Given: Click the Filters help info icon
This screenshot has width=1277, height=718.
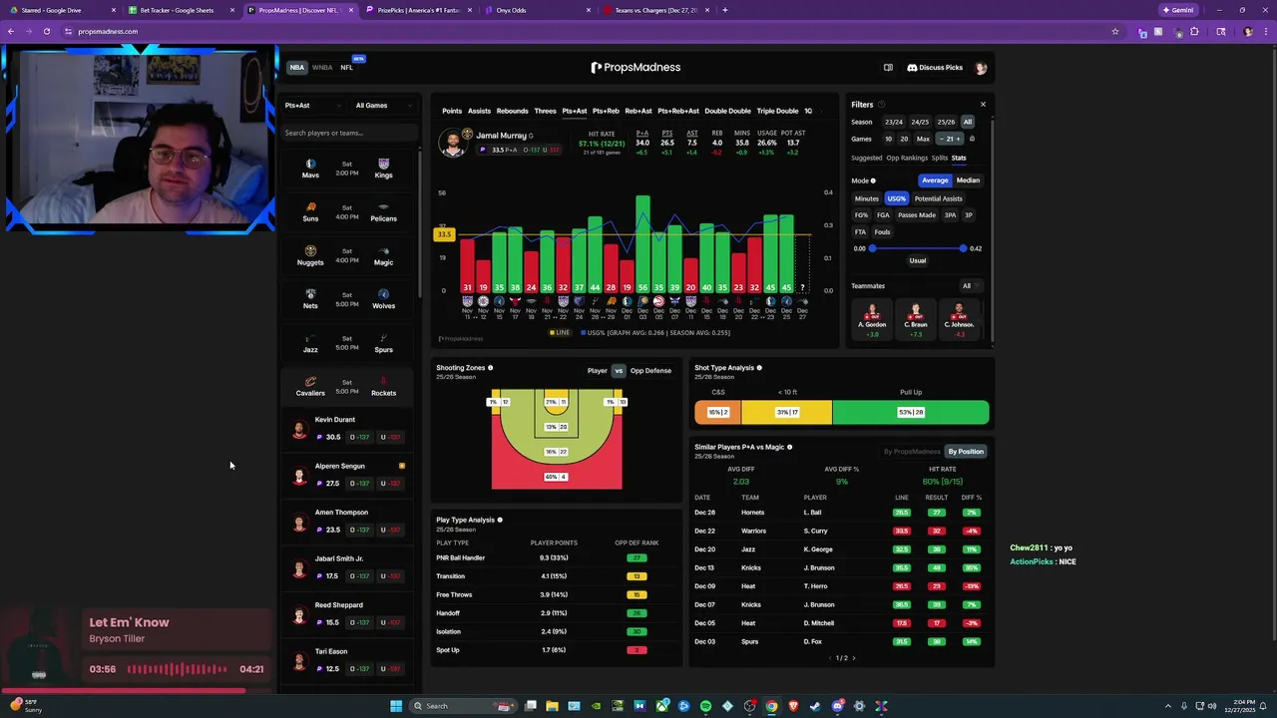Looking at the screenshot, I should (x=881, y=105).
